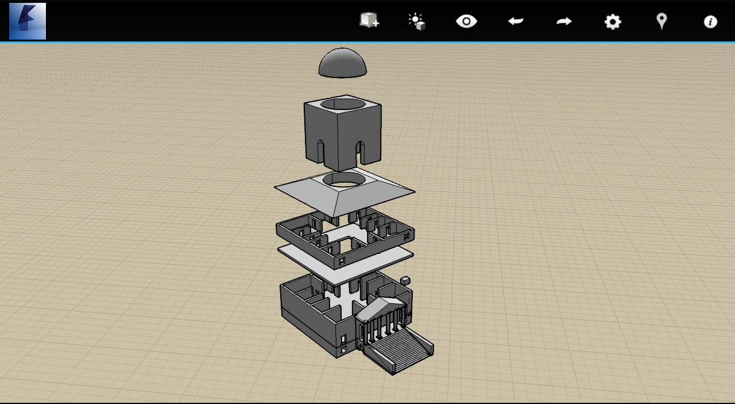This screenshot has width=735, height=404.
Task: Select the circular opening in the tower top
Action: point(342,104)
